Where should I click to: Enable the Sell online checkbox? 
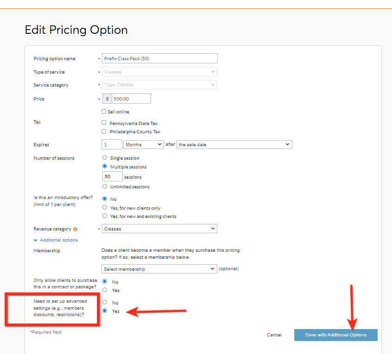point(104,112)
